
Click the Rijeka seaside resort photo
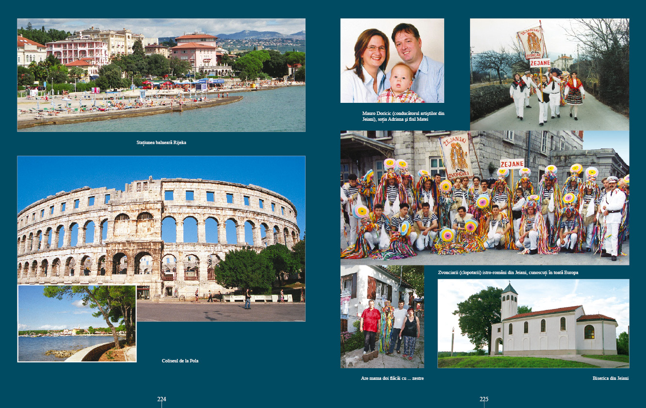pos(161,75)
